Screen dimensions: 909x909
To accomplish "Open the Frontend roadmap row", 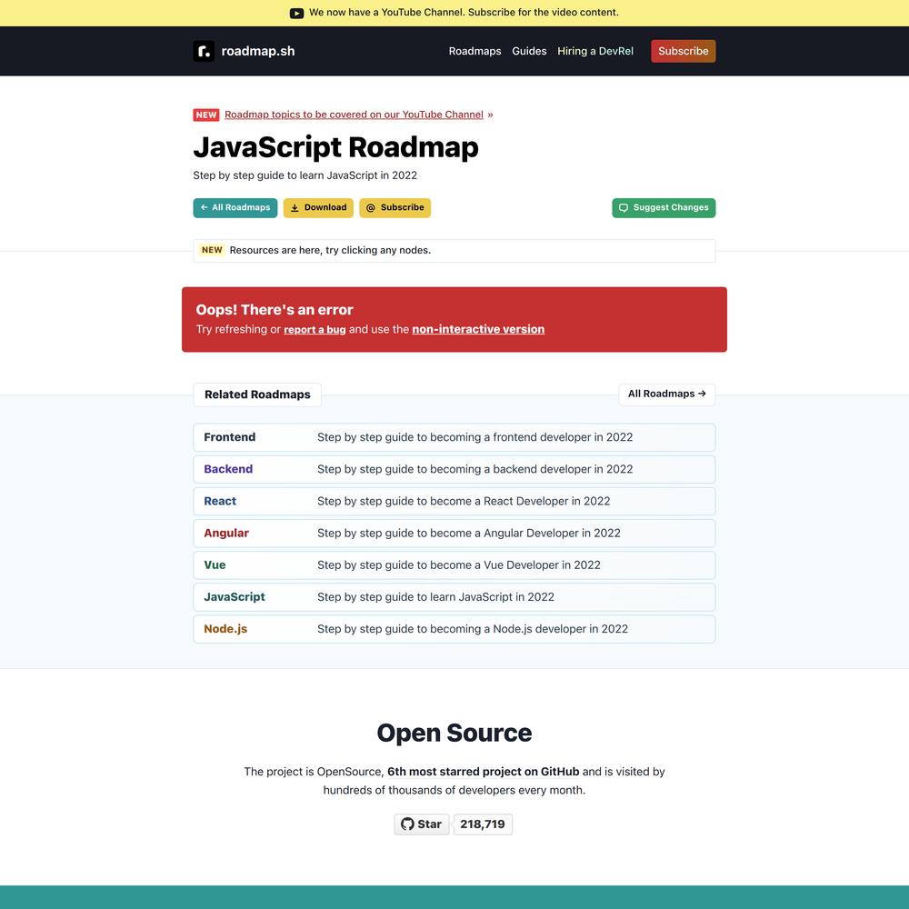I will [454, 438].
